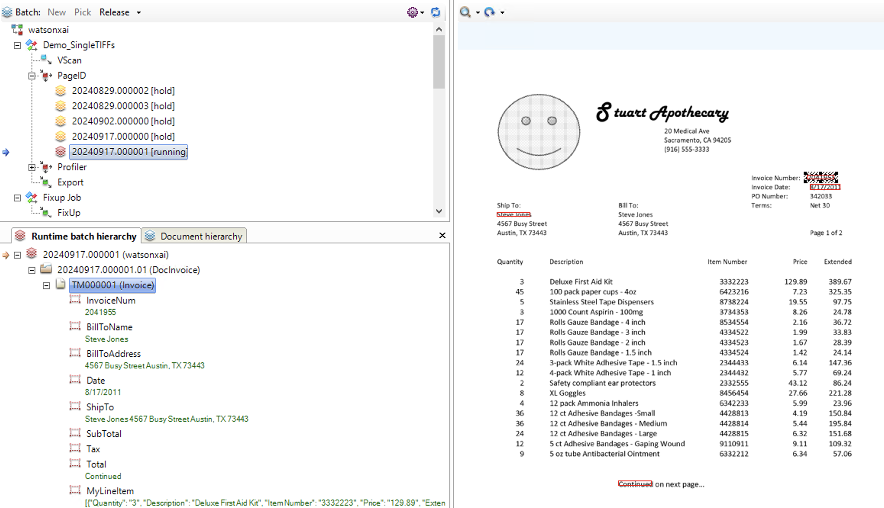The height and width of the screenshot is (508, 884).
Task: Click the MyLineItem field icon
Action: click(75, 490)
